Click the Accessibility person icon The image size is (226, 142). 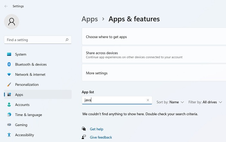coord(9,135)
